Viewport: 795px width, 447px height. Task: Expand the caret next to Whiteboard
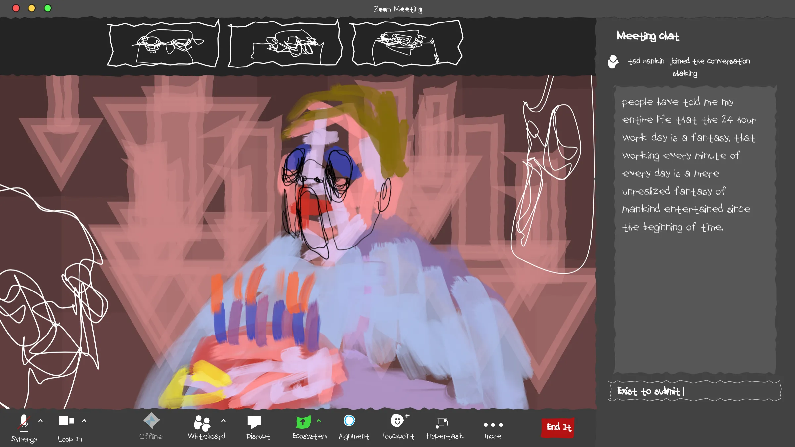click(x=223, y=421)
